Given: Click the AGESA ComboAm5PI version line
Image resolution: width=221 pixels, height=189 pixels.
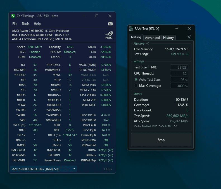Looking at the screenshot, I should click(x=42, y=39).
